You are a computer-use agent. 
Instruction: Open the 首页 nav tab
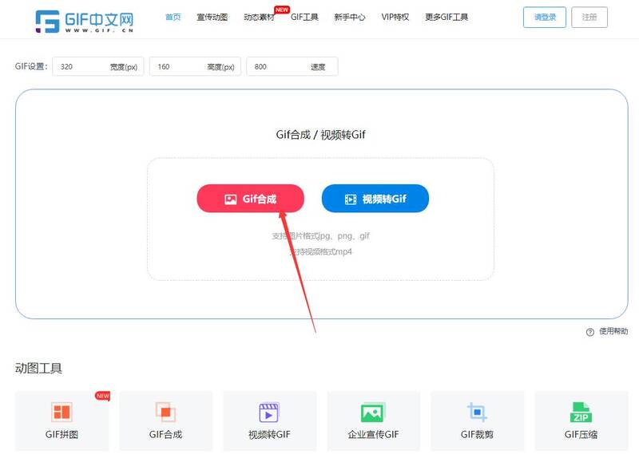click(173, 17)
